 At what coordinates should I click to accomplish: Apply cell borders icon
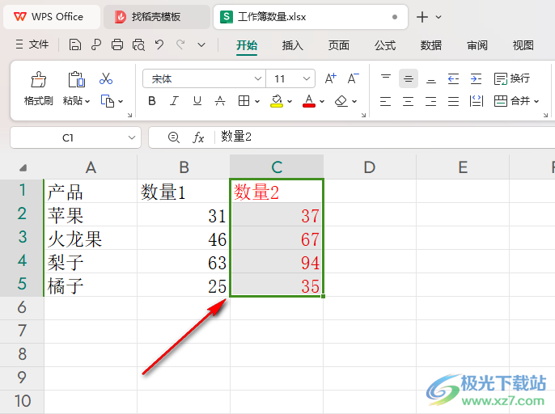coord(244,101)
